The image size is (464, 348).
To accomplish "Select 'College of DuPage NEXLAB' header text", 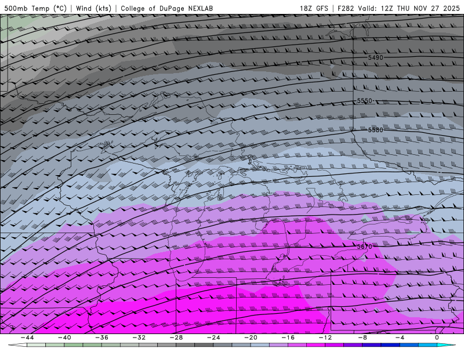I will [x=166, y=8].
